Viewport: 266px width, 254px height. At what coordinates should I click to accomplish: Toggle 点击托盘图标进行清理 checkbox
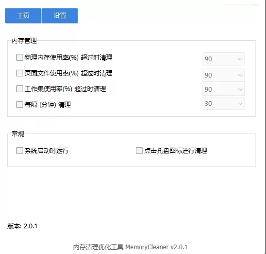tap(139, 150)
